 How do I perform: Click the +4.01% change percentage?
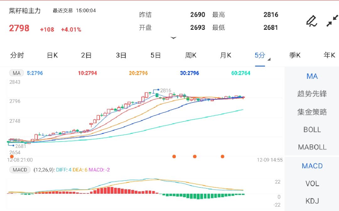pos(71,30)
